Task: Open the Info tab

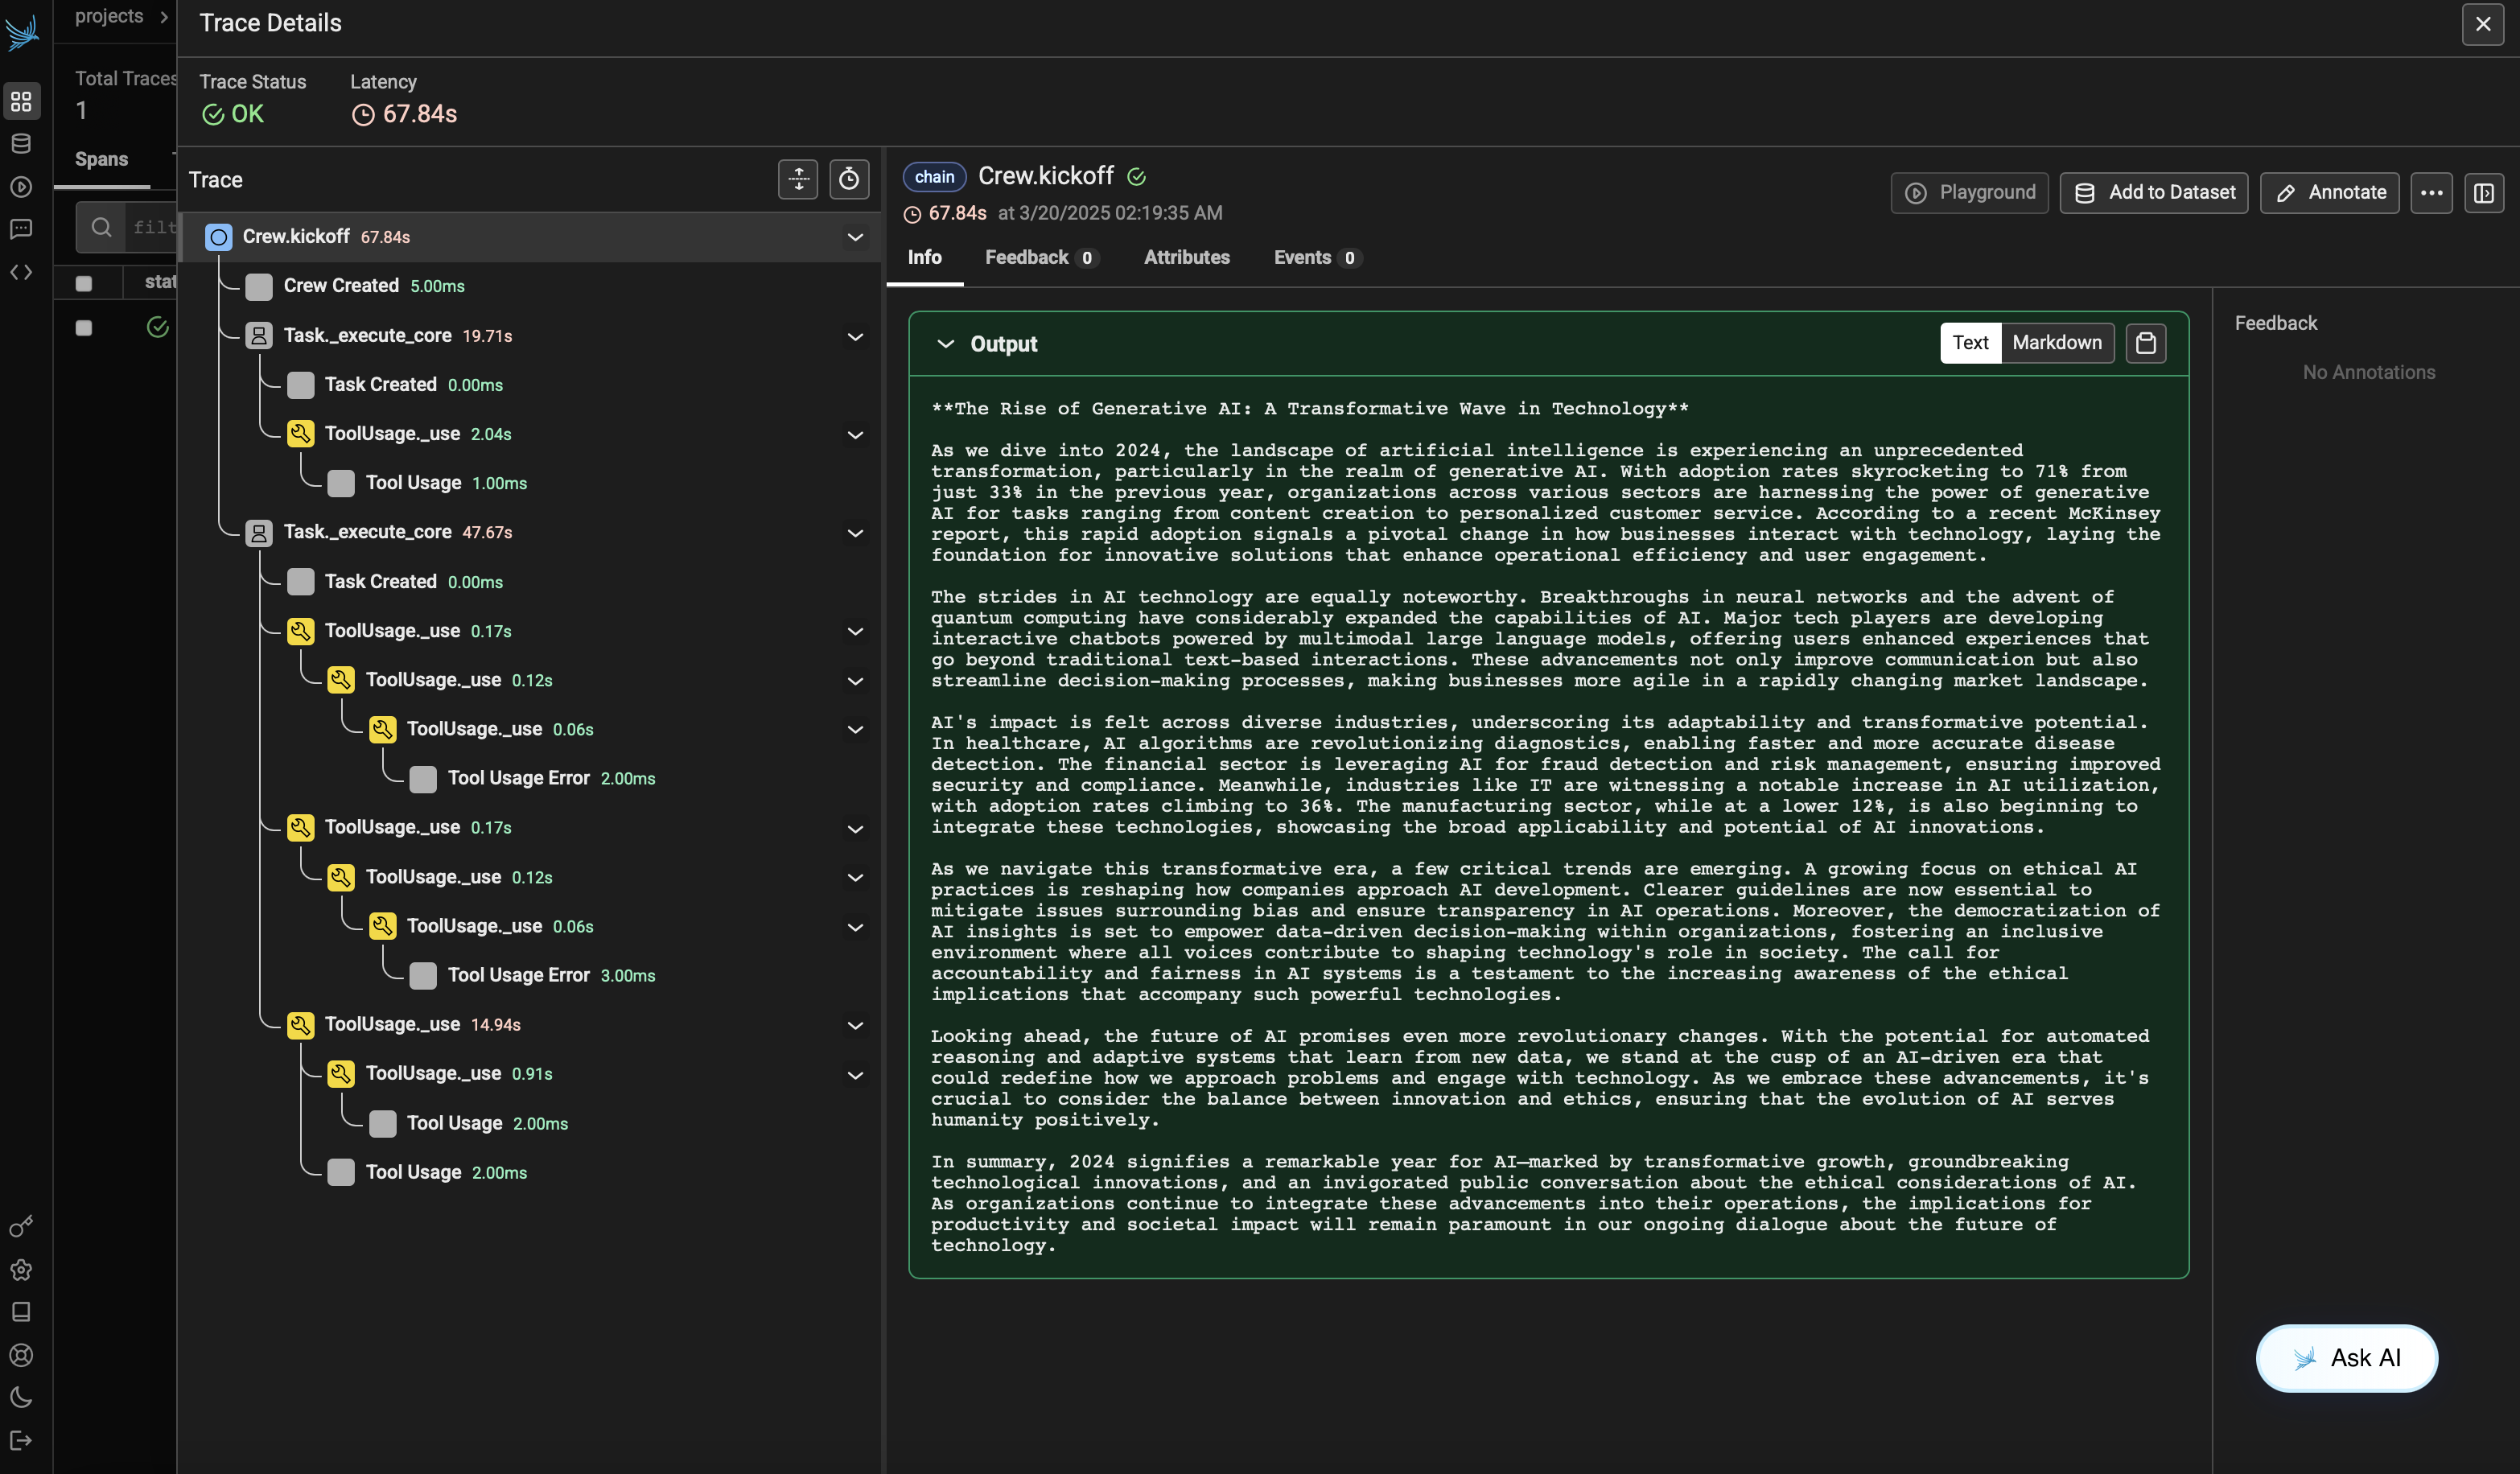Action: [925, 258]
